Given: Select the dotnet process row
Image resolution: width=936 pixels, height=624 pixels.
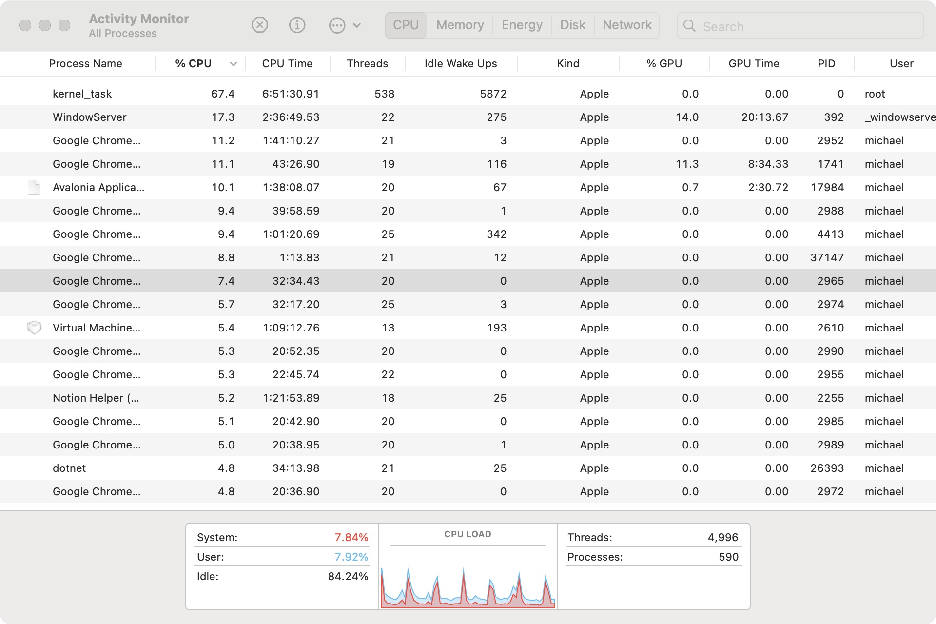Looking at the screenshot, I should click(x=69, y=468).
